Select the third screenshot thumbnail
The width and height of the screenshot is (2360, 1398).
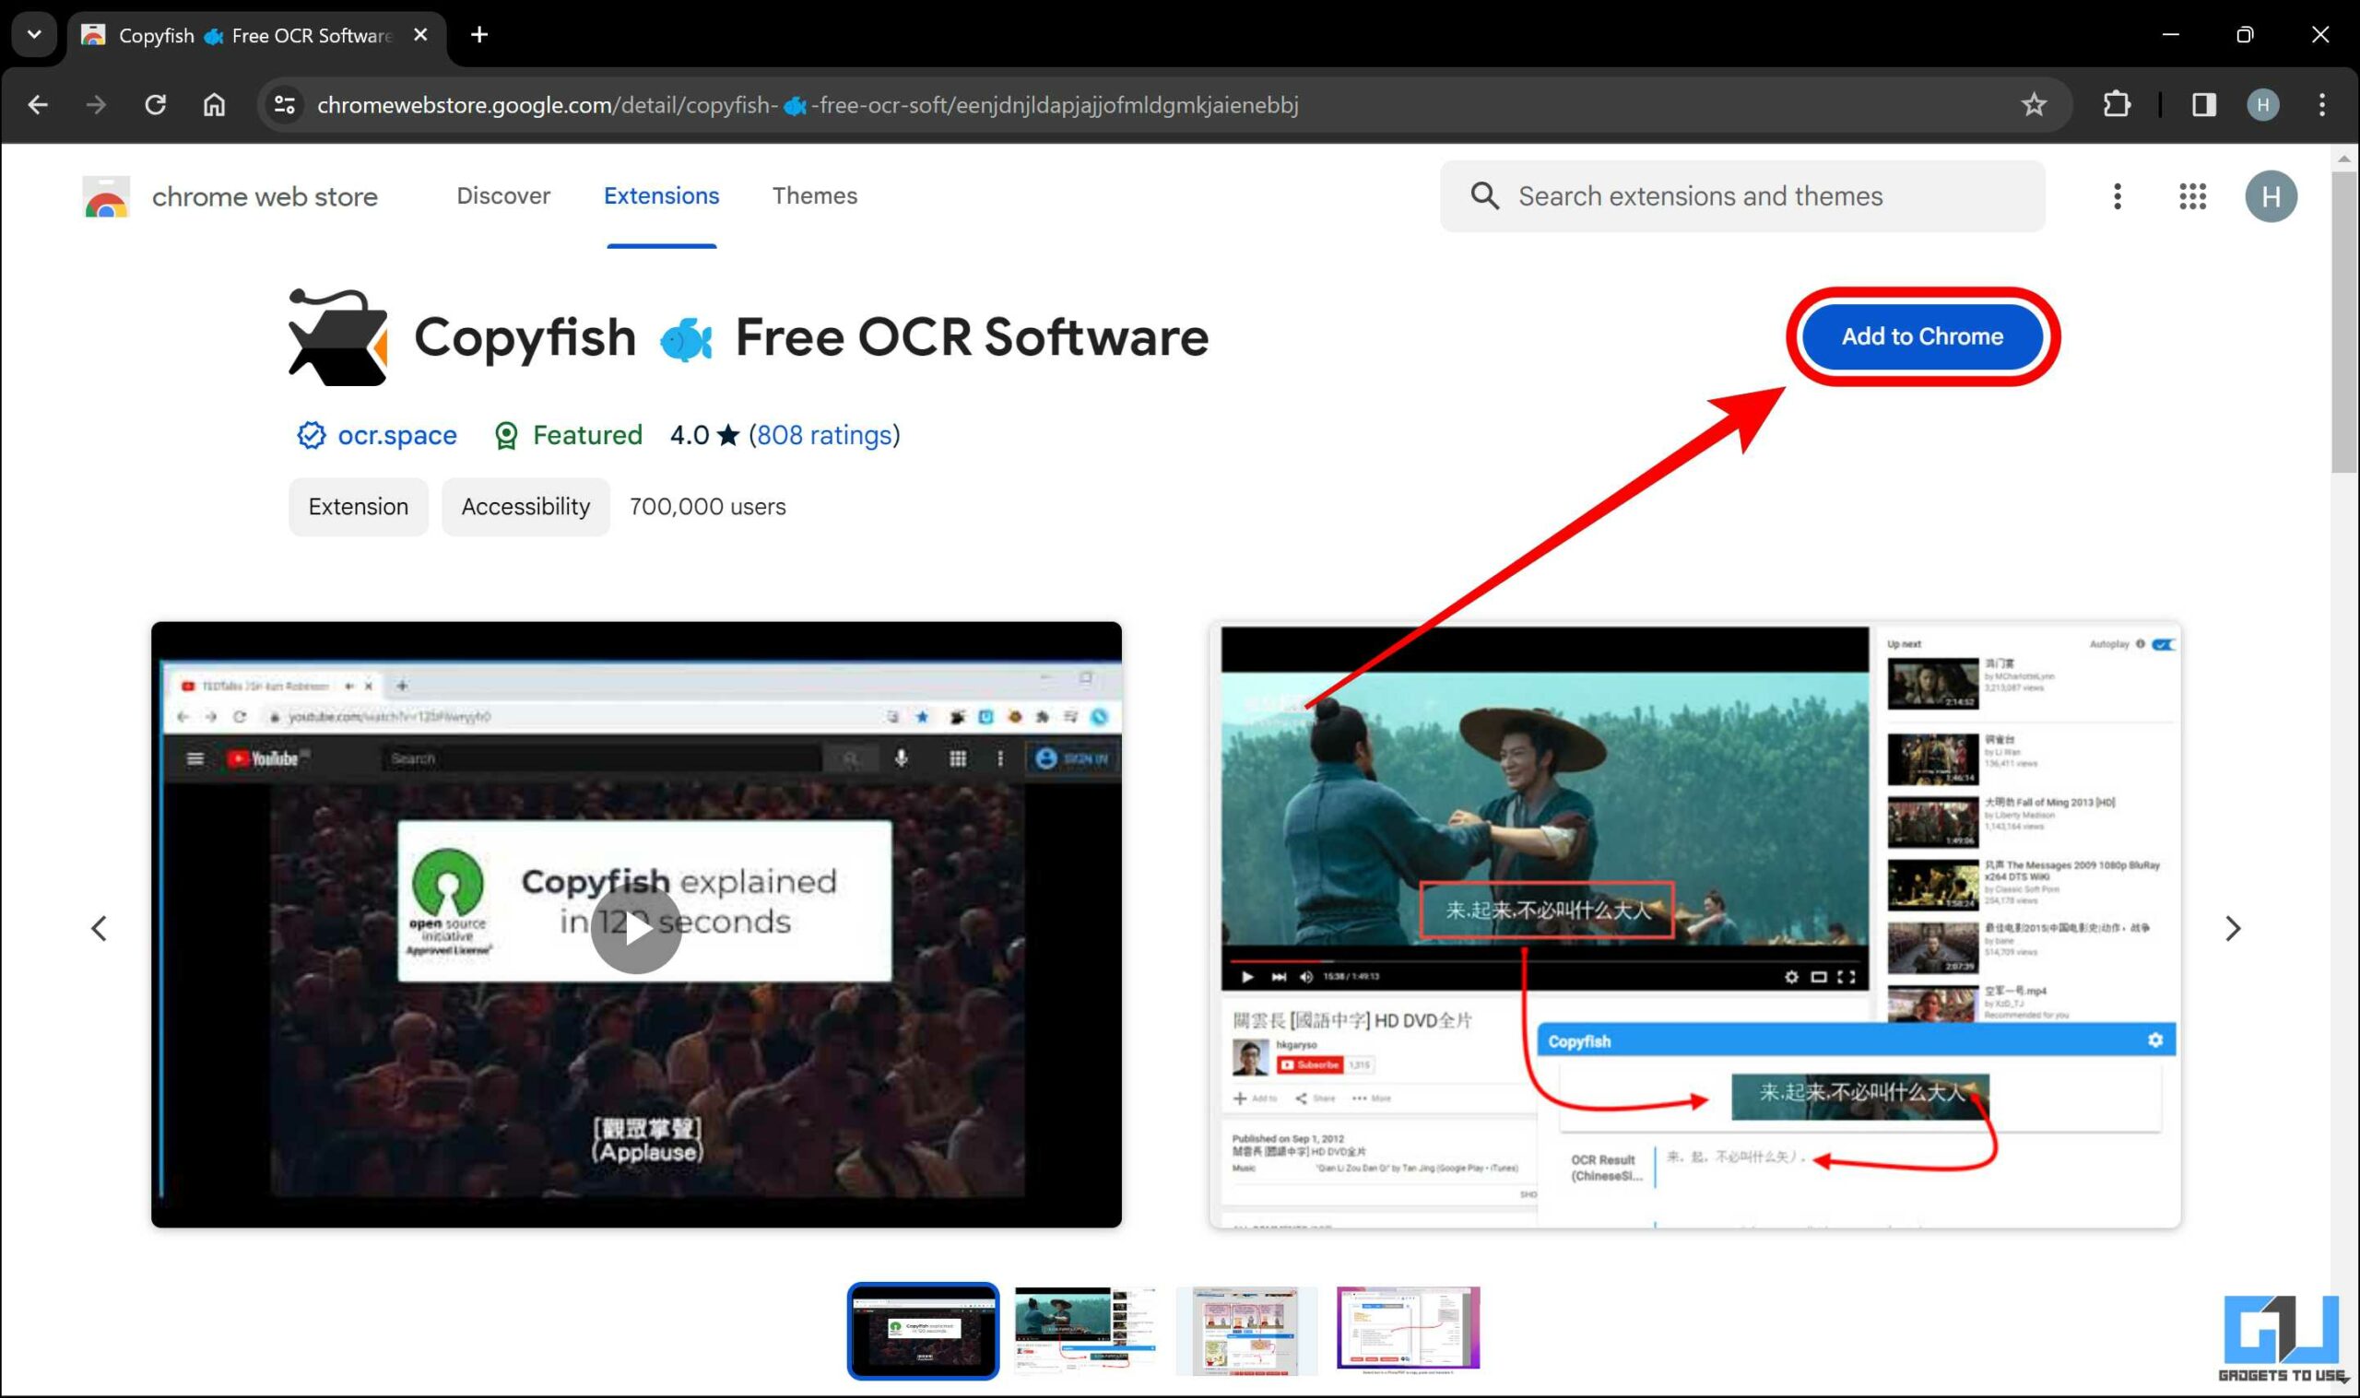tap(1245, 1331)
